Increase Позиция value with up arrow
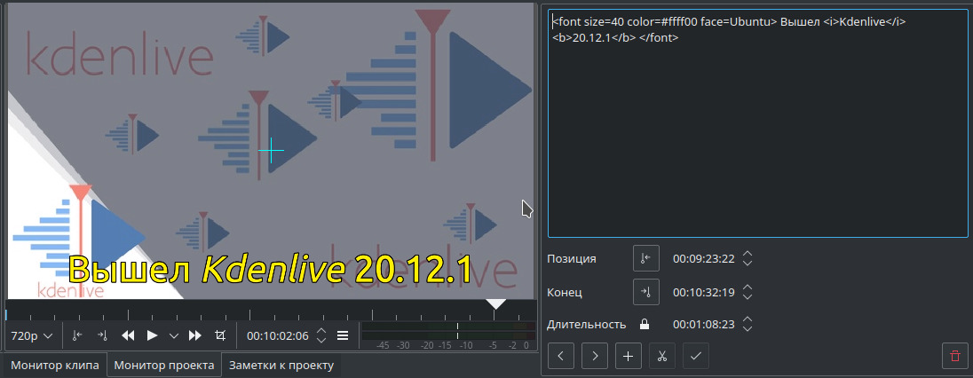The width and height of the screenshot is (973, 378). coord(748,255)
